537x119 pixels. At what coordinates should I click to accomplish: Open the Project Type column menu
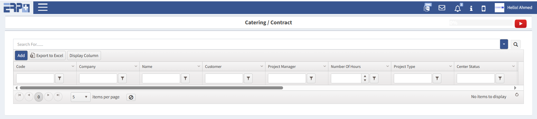coord(451,66)
